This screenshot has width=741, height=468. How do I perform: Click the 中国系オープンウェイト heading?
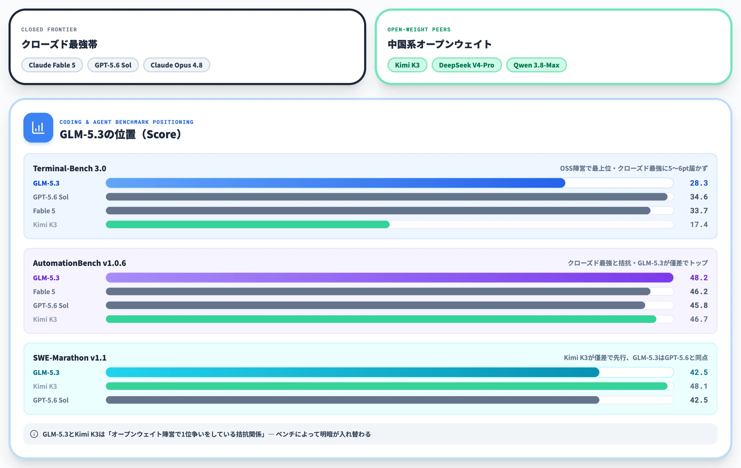(439, 44)
